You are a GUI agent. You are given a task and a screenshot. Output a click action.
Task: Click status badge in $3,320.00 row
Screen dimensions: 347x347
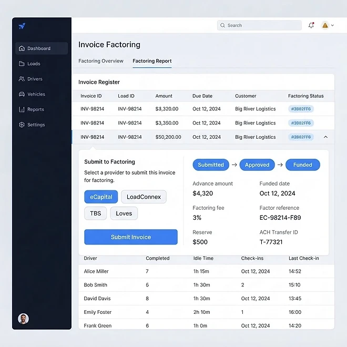(301, 109)
